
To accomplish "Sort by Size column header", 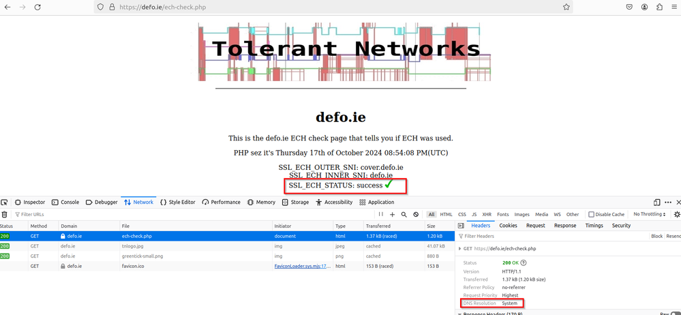I will (x=440, y=226).
